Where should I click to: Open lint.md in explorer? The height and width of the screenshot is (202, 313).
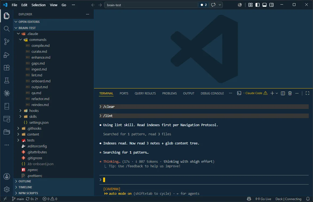37,75
